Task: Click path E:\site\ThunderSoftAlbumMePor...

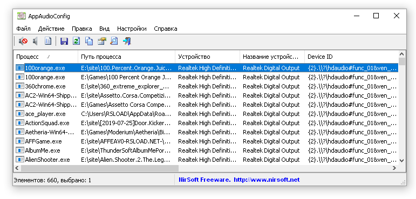Action: 126,150
